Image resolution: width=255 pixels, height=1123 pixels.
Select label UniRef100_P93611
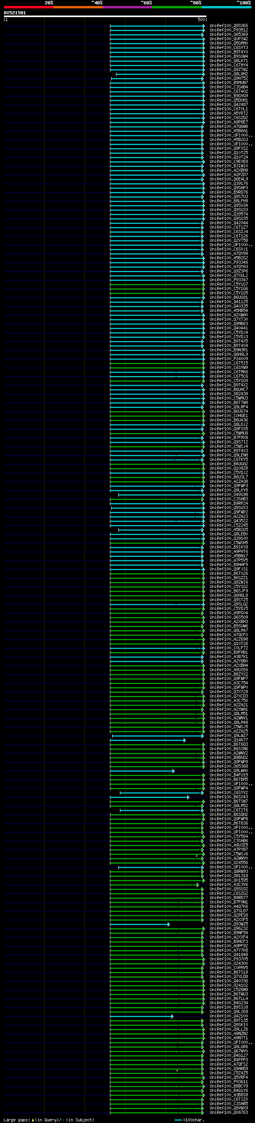(229, 1082)
